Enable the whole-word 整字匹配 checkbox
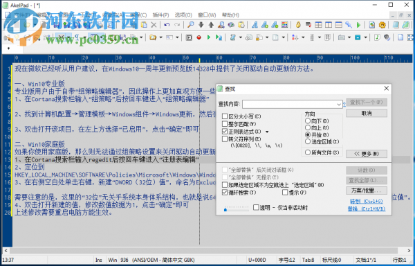The image size is (415, 266). [225, 124]
